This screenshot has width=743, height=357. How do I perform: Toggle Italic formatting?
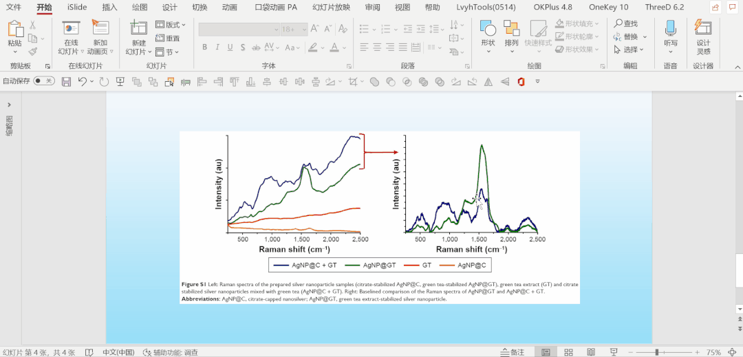point(217,47)
